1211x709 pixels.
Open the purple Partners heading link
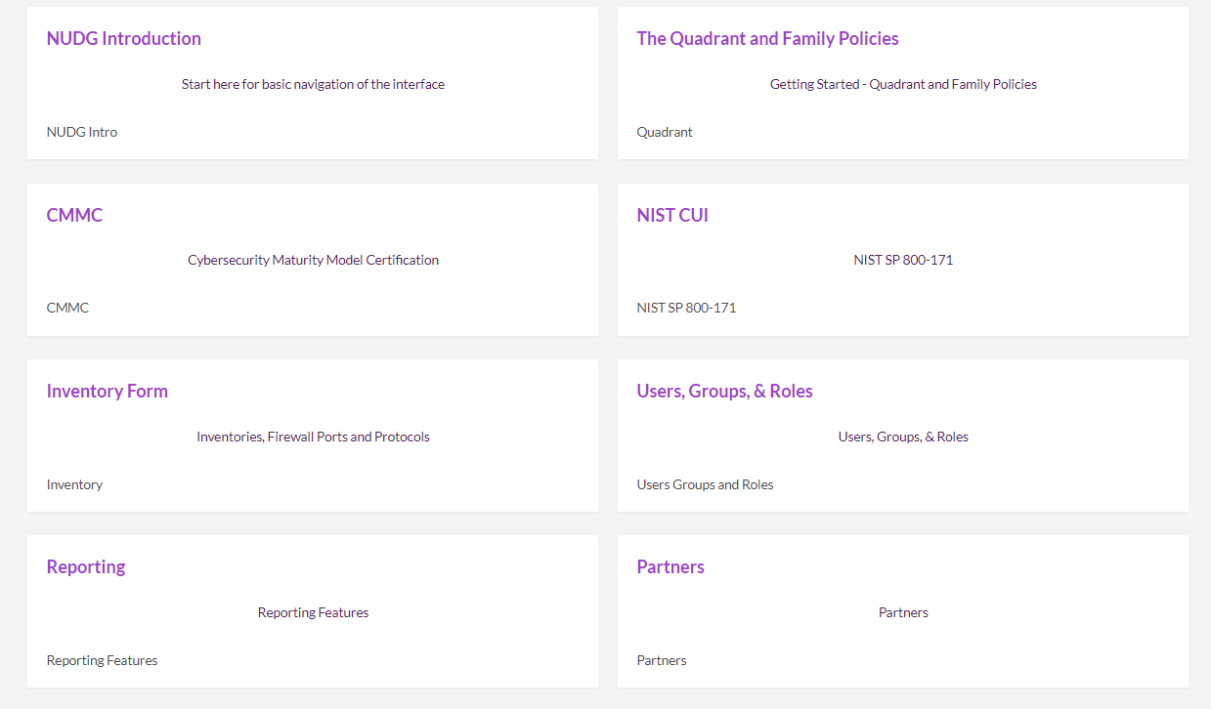[670, 567]
